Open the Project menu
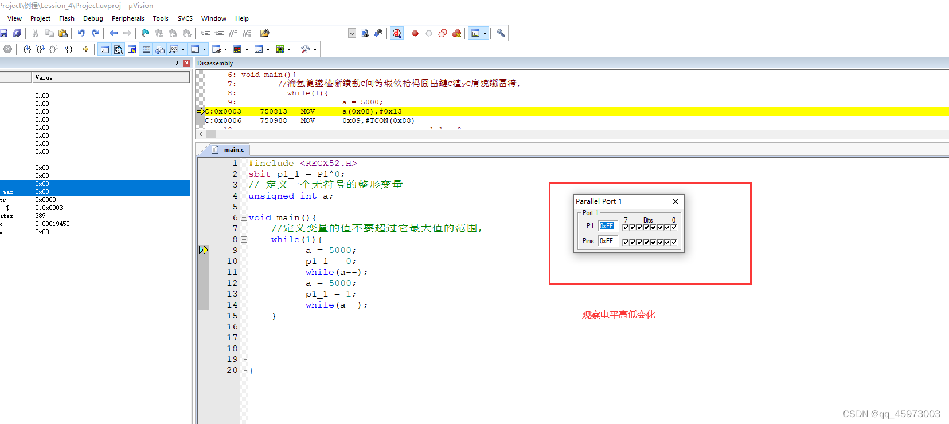The width and height of the screenshot is (949, 424). [x=40, y=18]
